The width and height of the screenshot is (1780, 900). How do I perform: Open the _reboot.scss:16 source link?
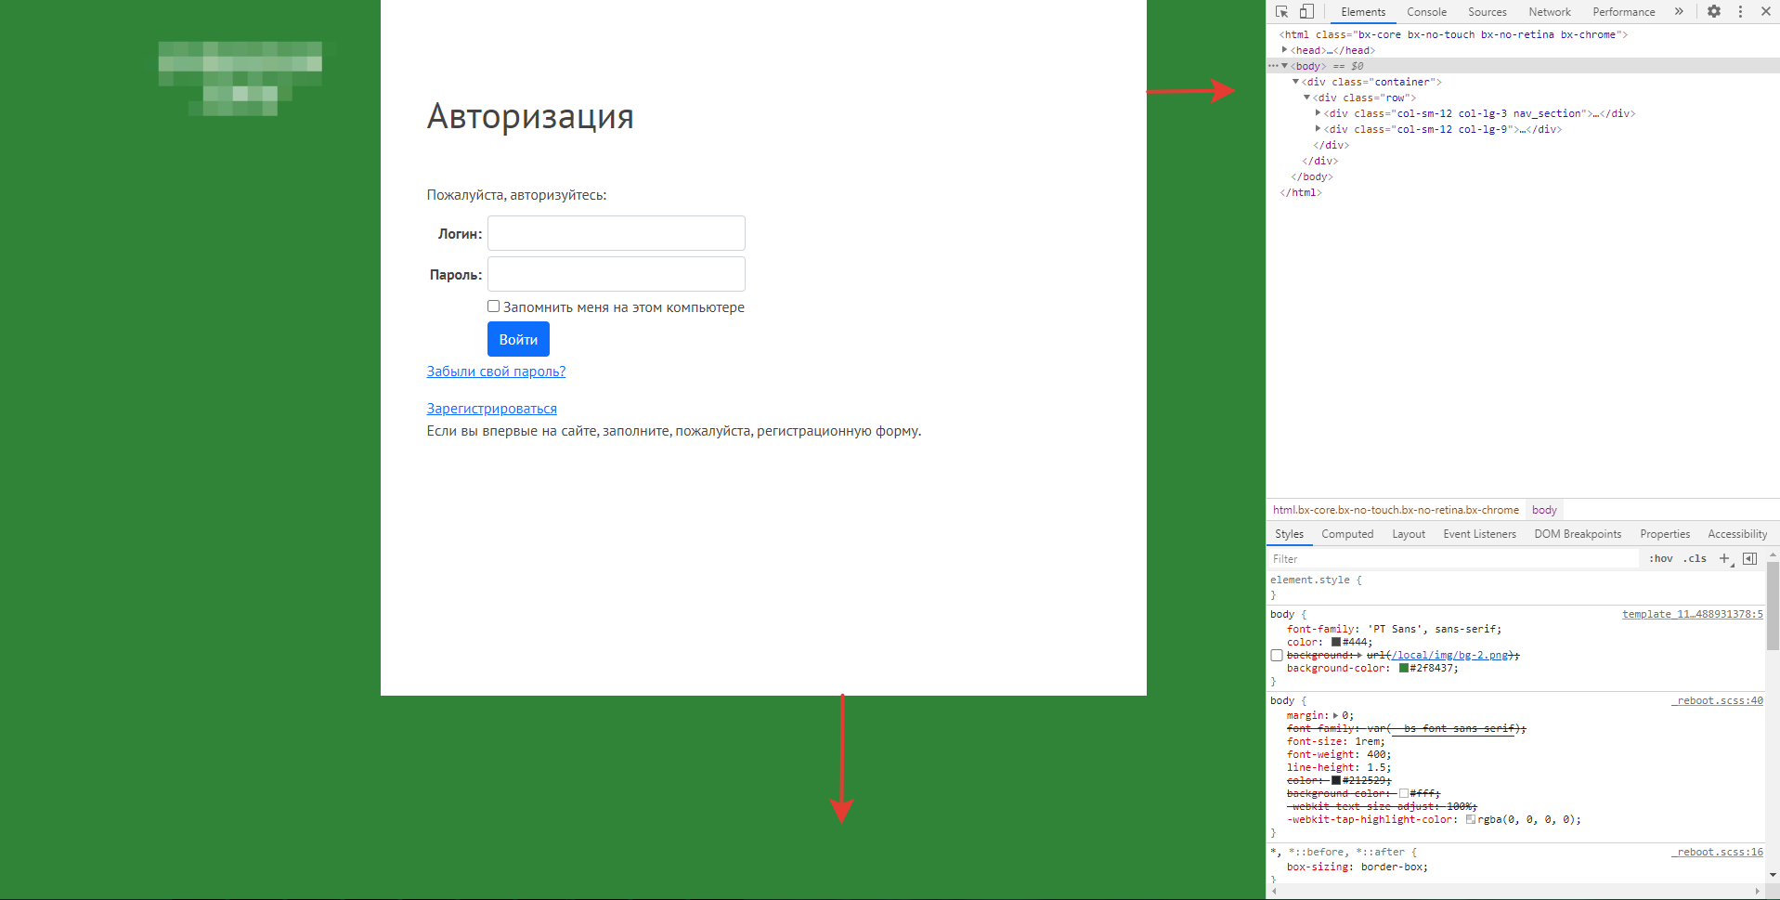[1718, 852]
